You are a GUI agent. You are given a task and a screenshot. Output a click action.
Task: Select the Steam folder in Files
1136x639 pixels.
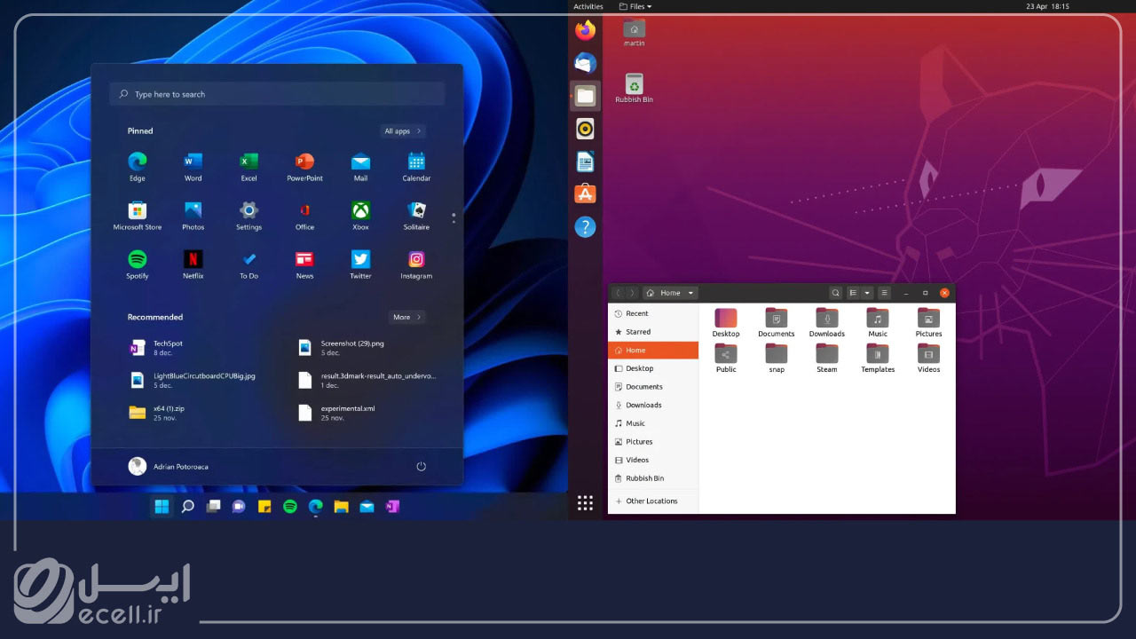pyautogui.click(x=827, y=358)
